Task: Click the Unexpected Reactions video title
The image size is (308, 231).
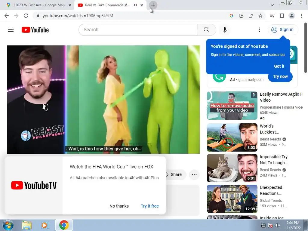Action: point(271,190)
